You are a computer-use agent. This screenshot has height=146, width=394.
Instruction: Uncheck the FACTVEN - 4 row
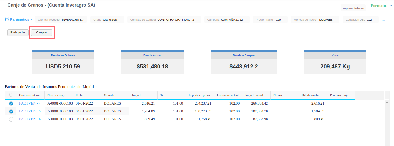point(11,103)
